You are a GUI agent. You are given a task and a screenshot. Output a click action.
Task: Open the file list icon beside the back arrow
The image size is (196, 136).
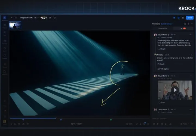(x=16, y=18)
